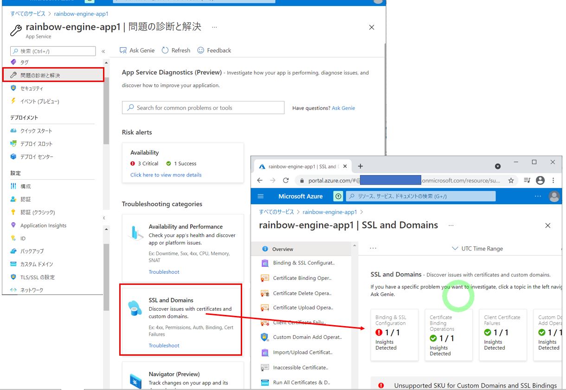Click the リソース、サービス、ドキュメントの検索 box

pos(421,196)
